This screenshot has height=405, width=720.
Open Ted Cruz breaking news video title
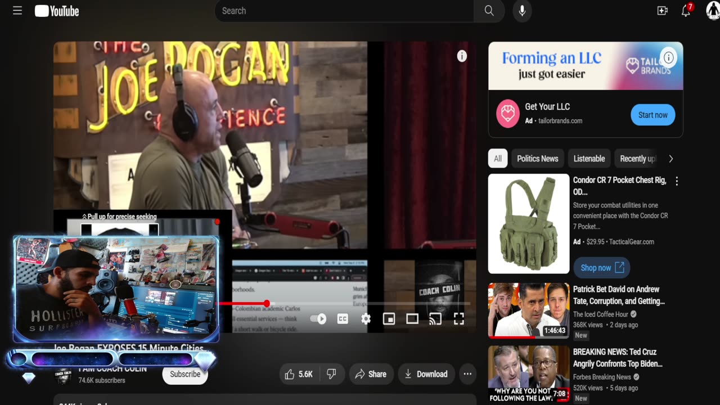618,358
